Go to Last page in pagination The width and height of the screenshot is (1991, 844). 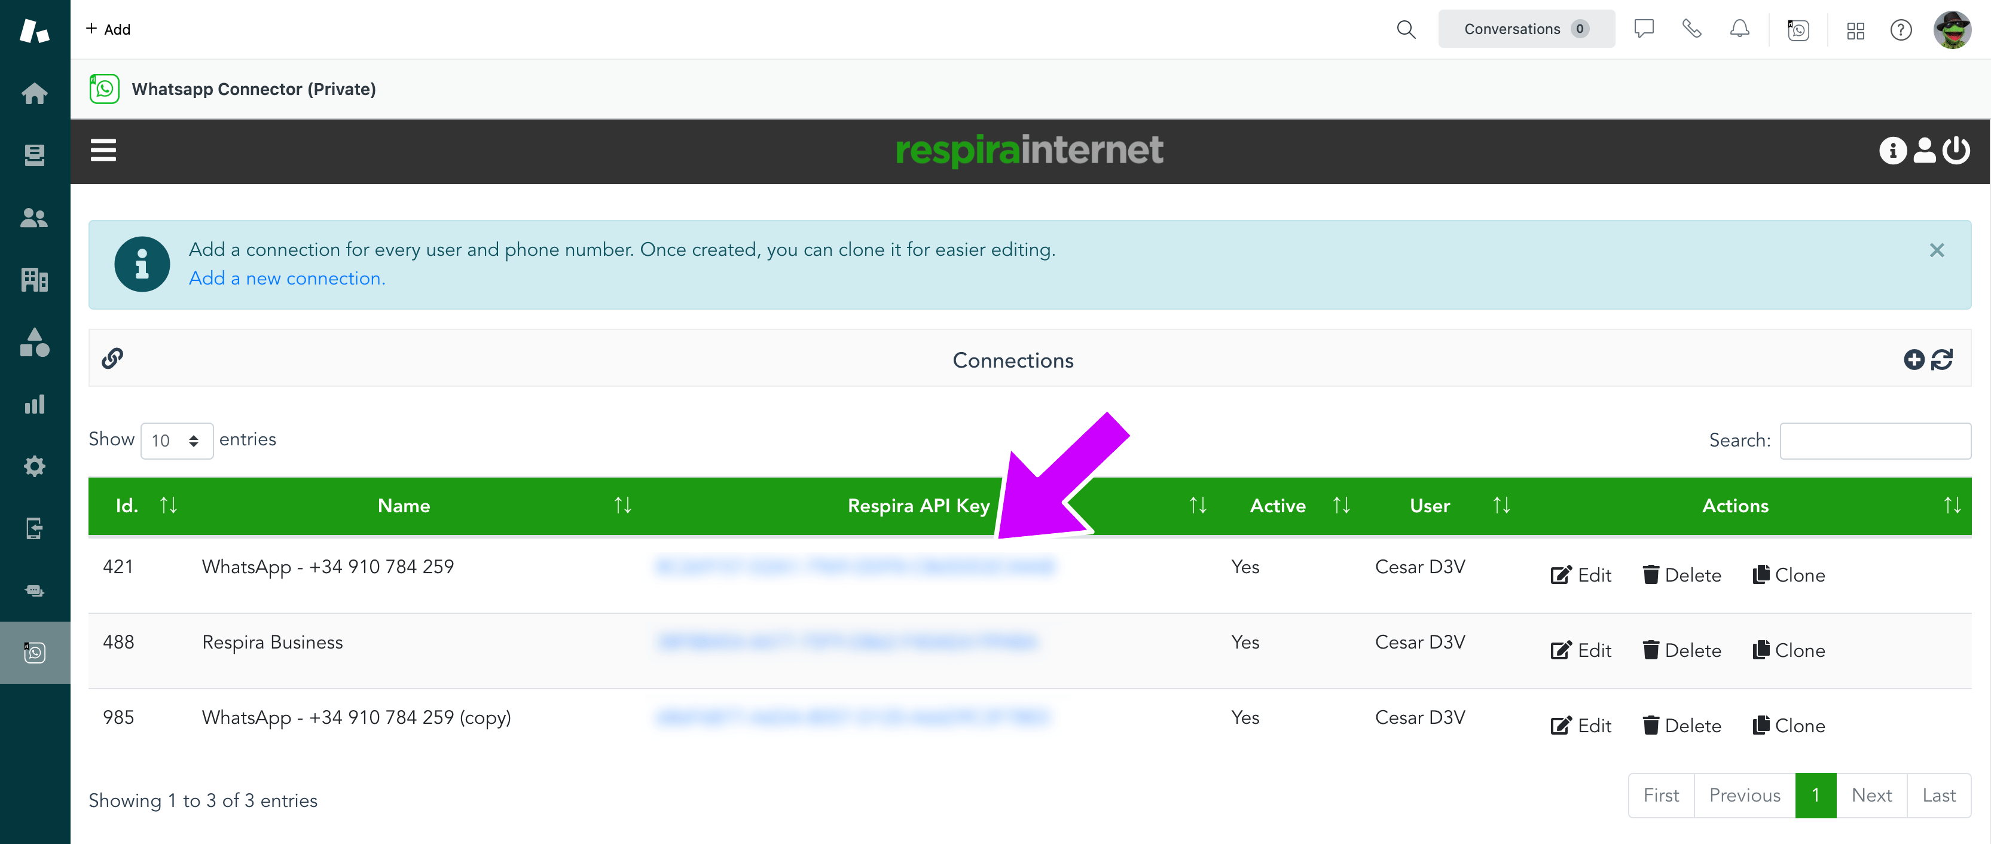point(1938,796)
